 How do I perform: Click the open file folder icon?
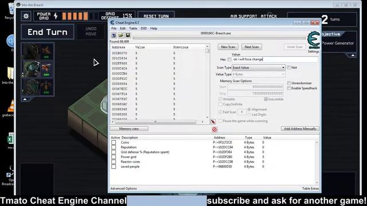click(x=121, y=35)
